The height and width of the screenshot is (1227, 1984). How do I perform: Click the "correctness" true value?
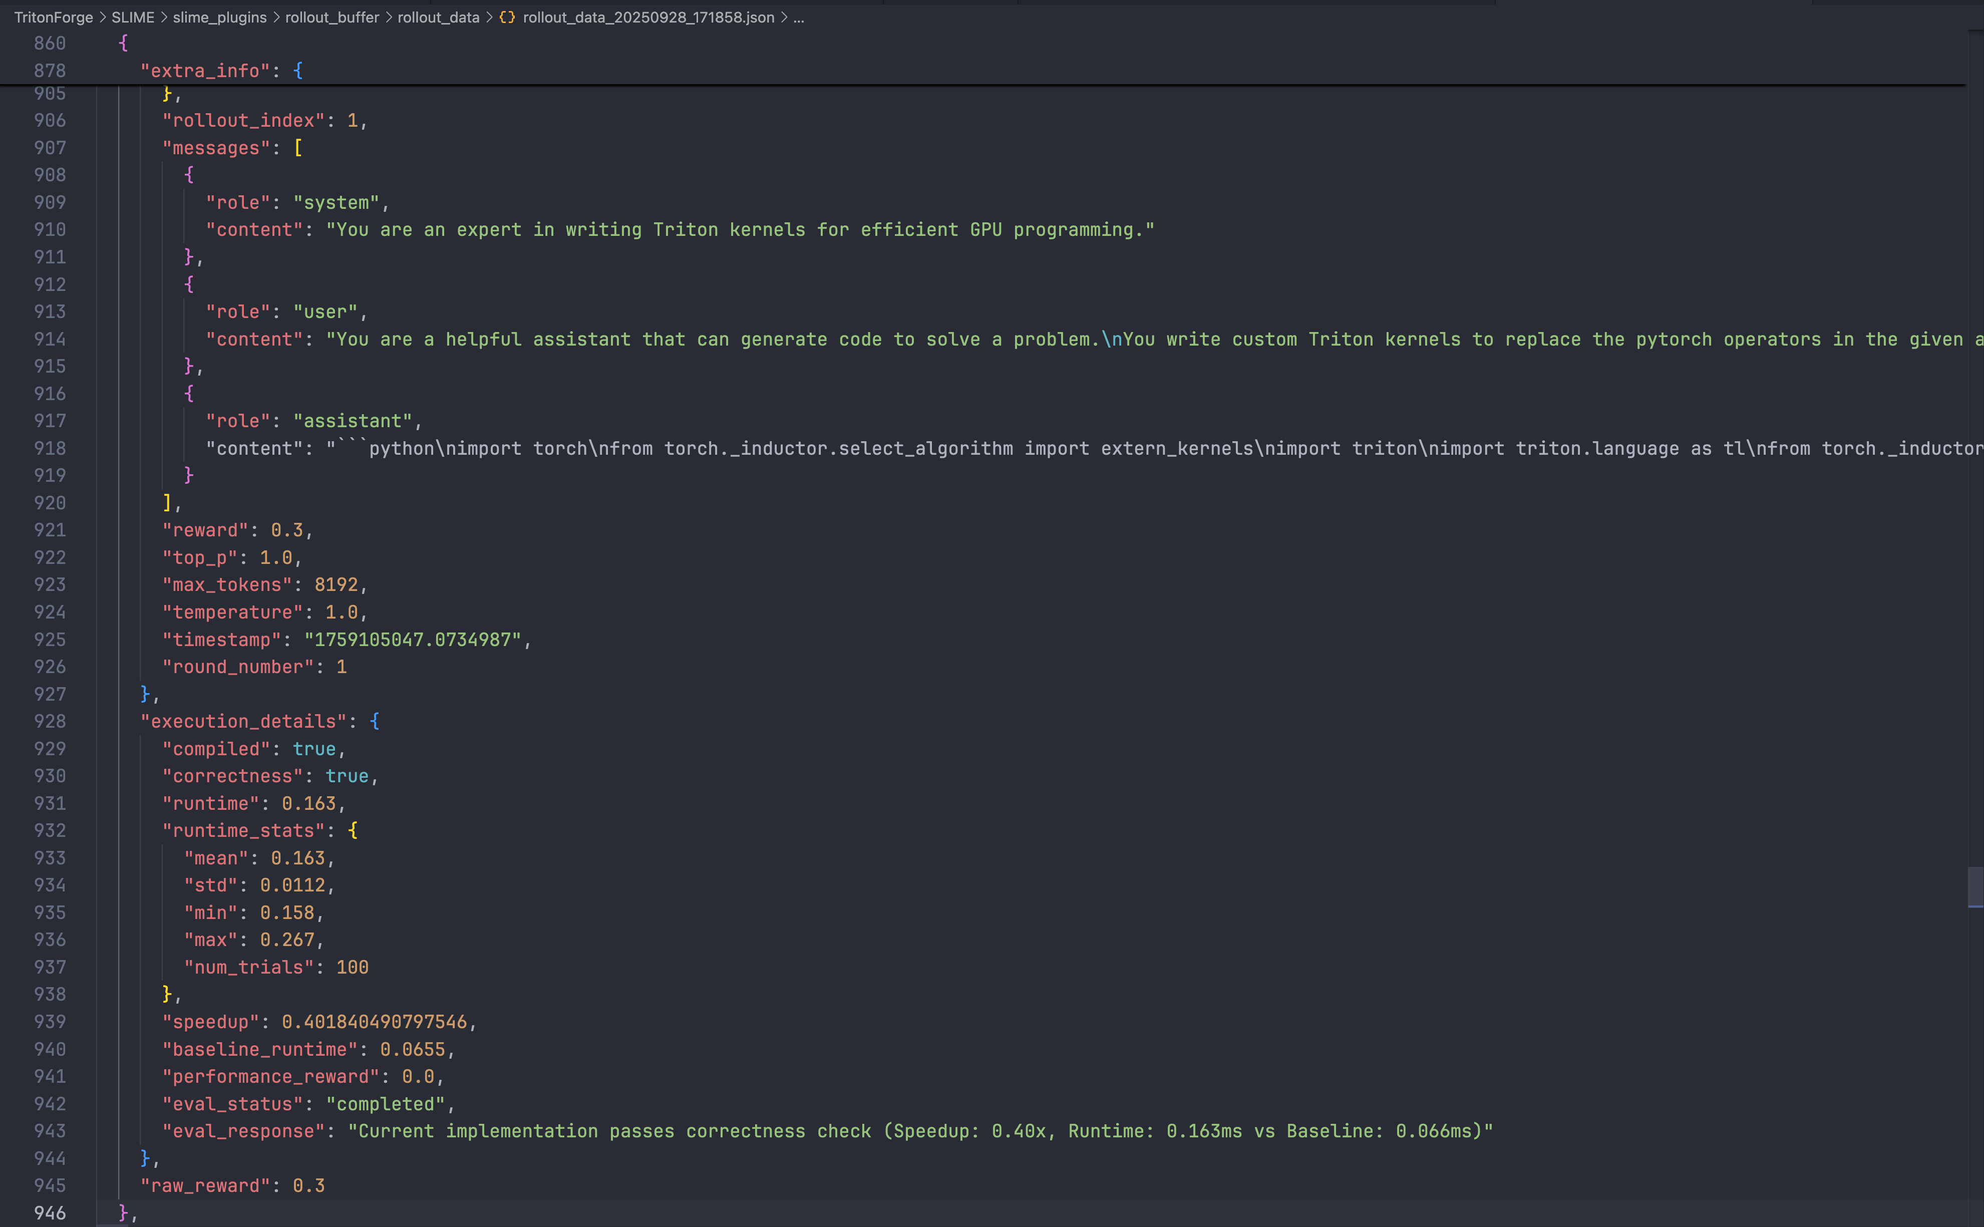347,776
